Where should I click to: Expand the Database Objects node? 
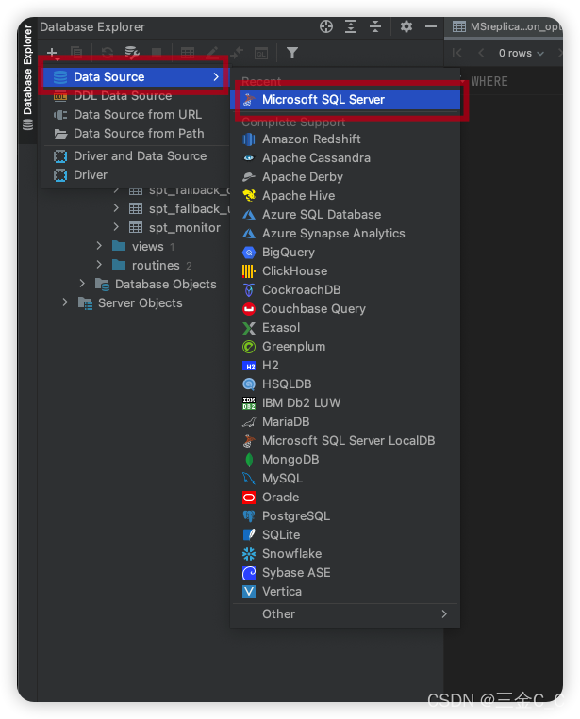[x=82, y=284]
